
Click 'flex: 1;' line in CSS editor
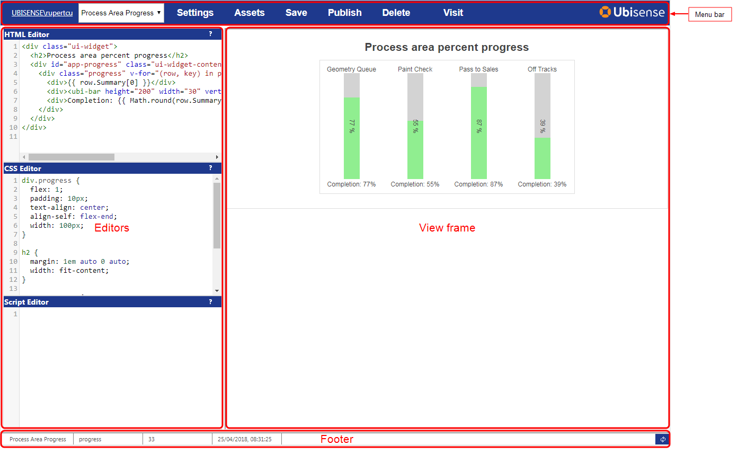pyautogui.click(x=47, y=190)
